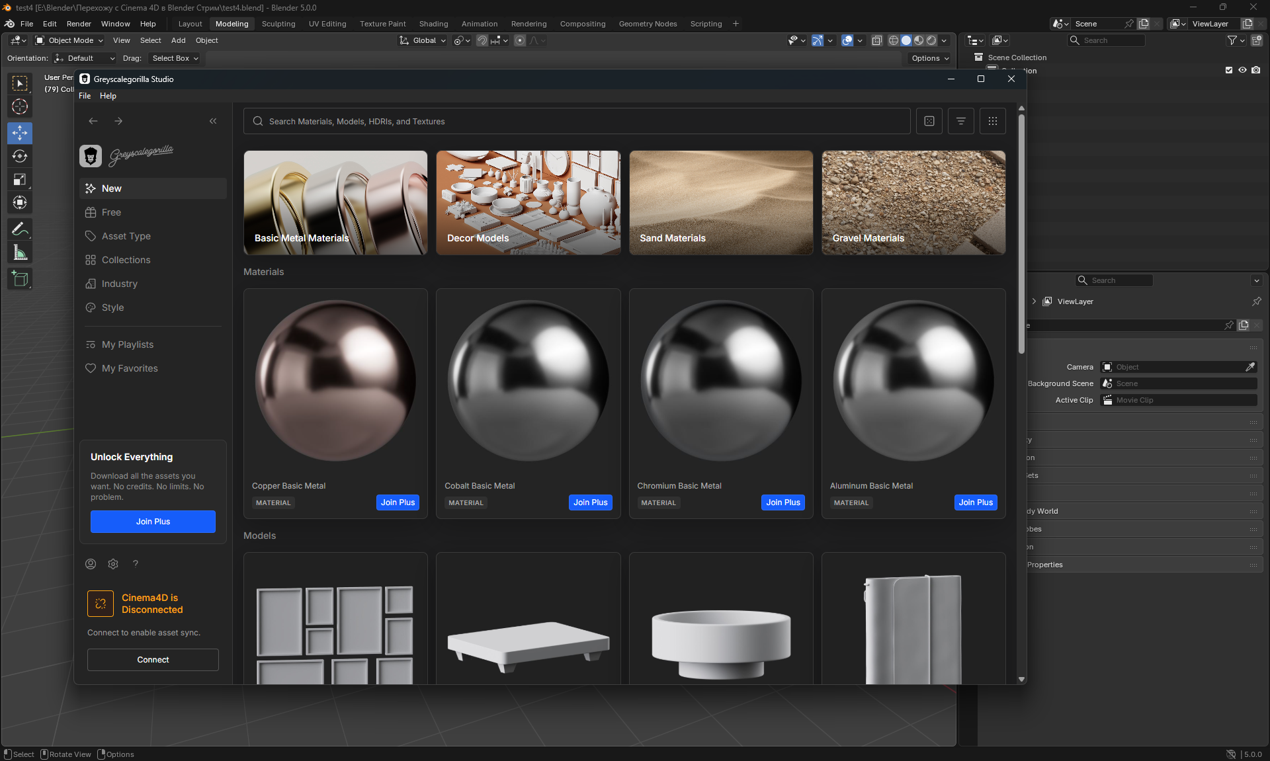This screenshot has height=761, width=1270.
Task: Collapse the Greyscalegorilla sidebar with double chevron
Action: pyautogui.click(x=213, y=121)
